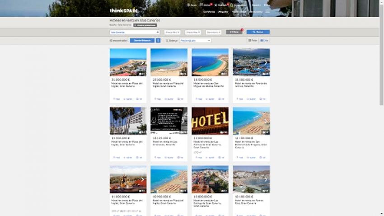This screenshot has width=384, height=216.
Task: Open the +Filtros button
Action: (x=234, y=32)
